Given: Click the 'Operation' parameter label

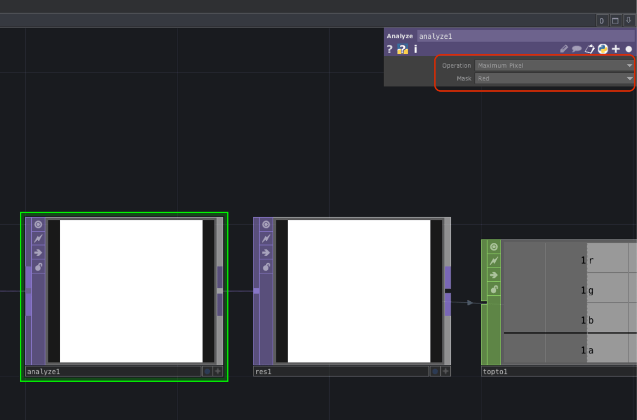Looking at the screenshot, I should click(456, 65).
